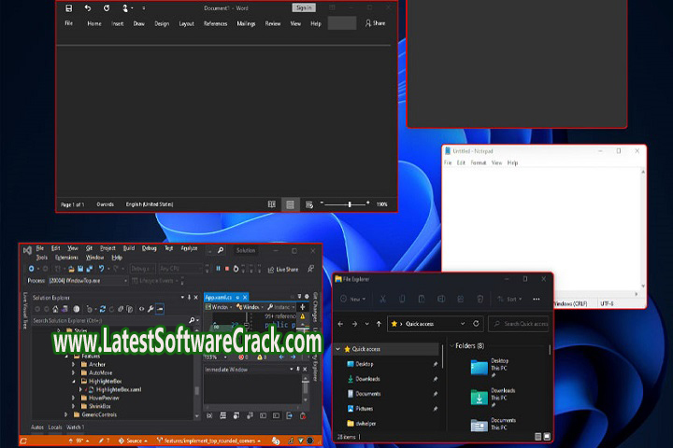Viewport: 673px width, 448px height.
Task: Click Search Solution Explorer field
Action: pos(110,321)
